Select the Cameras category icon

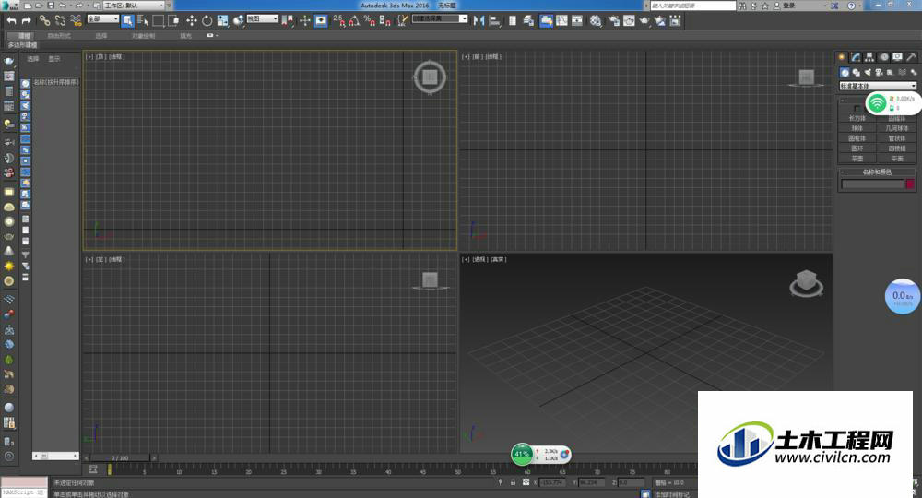[x=879, y=72]
